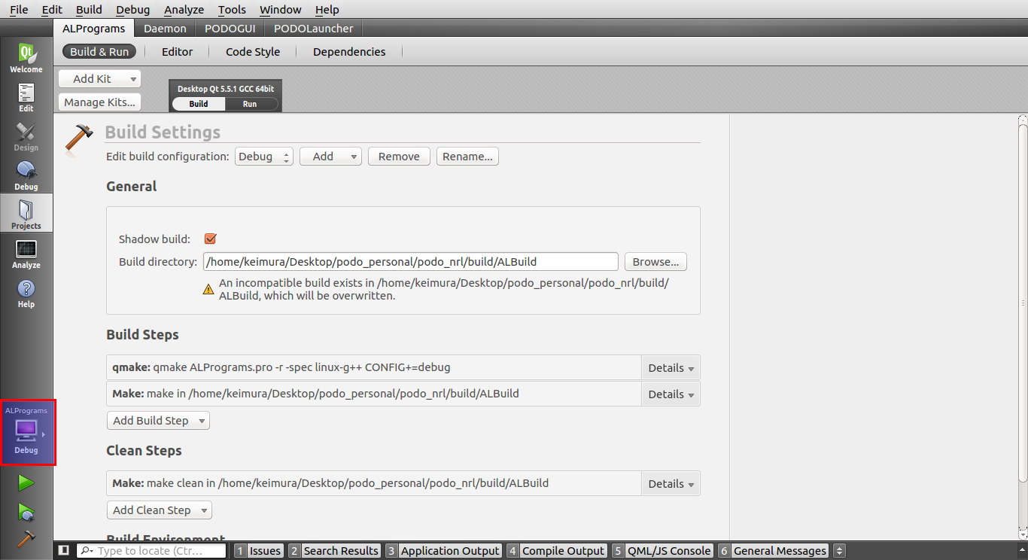Click the Rename configuration button
Screen dimensions: 1028x560
(467, 157)
